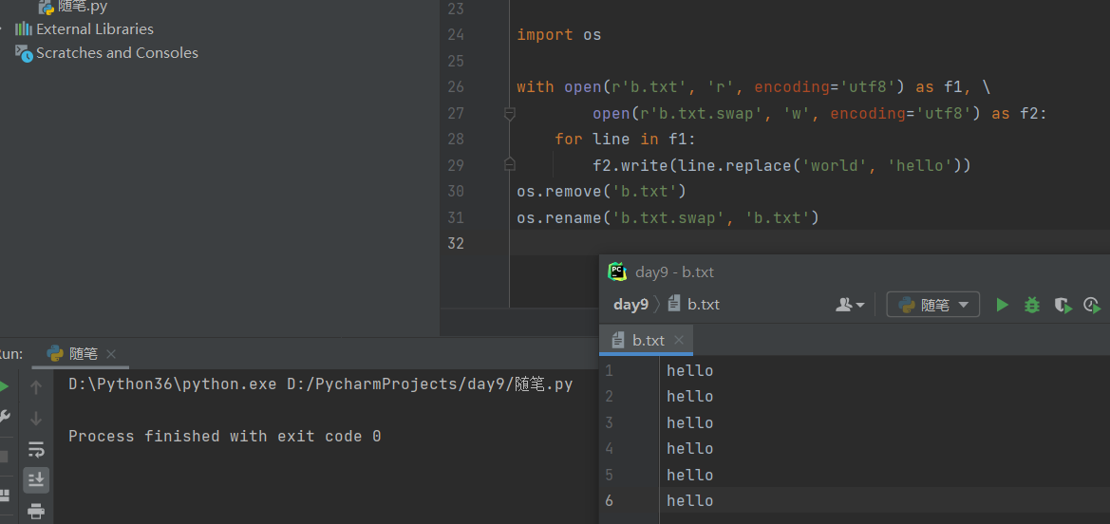Run 随笔 with the green Run button

coord(1002,306)
